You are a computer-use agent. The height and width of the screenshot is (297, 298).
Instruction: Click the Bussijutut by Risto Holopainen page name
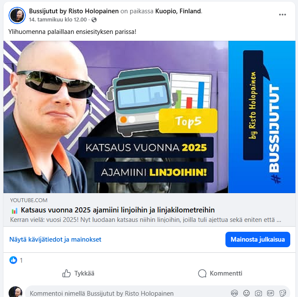click(74, 11)
